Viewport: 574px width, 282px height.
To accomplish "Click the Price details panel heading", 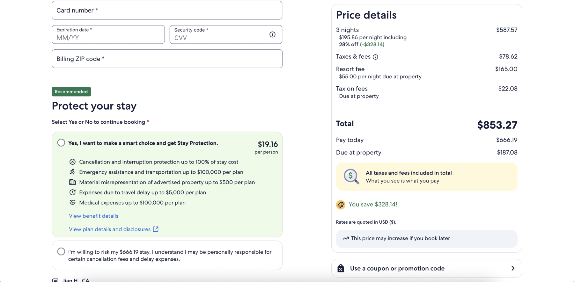I will [366, 15].
